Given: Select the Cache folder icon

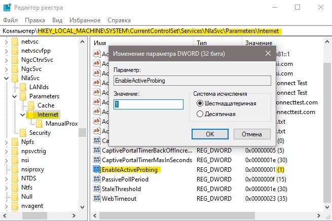Looking at the screenshot, I should tap(31, 105).
